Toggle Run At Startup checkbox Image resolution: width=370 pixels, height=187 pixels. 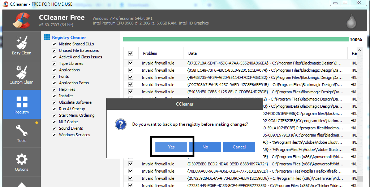point(54,109)
